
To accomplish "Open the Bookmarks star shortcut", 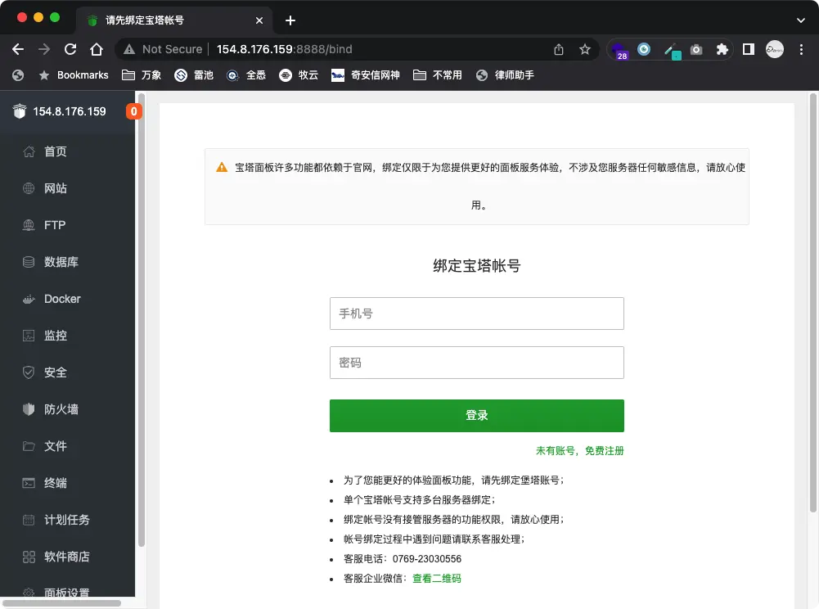I will (x=73, y=75).
